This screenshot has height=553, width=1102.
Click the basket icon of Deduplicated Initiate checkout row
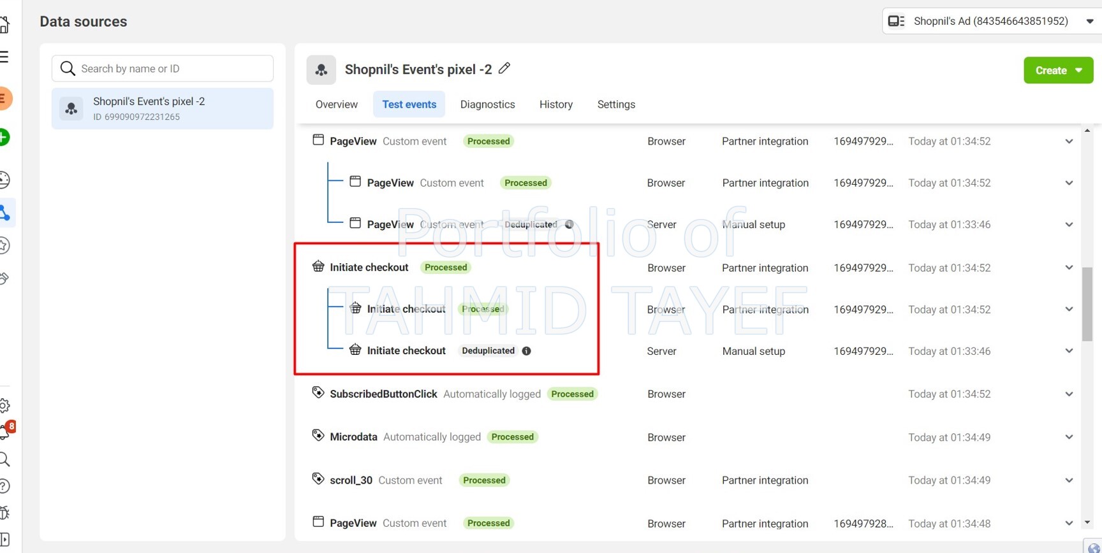click(x=355, y=350)
